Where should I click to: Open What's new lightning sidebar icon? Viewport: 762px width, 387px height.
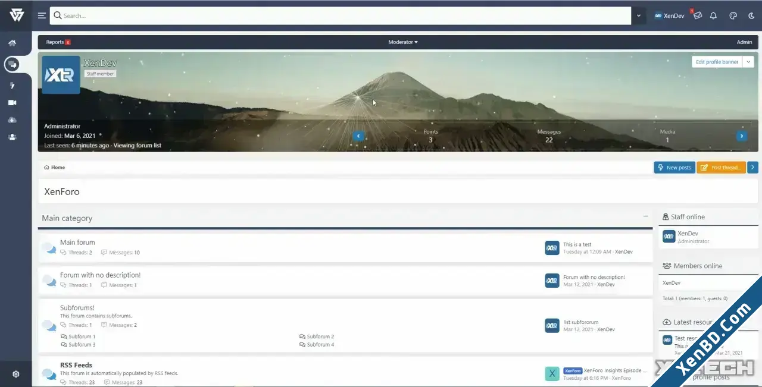(12, 86)
